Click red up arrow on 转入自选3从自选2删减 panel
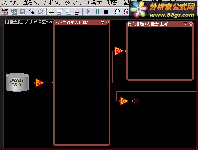The image size is (198, 150). click(191, 24)
